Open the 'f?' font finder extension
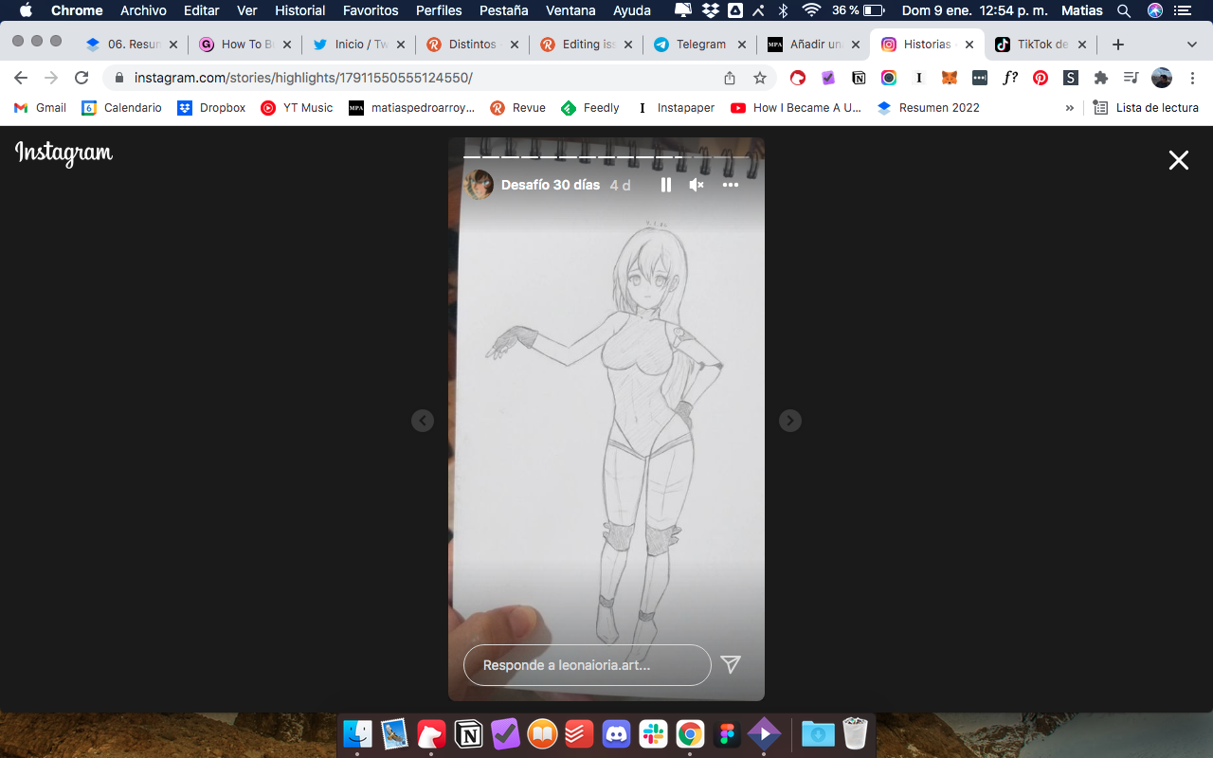 click(1010, 78)
